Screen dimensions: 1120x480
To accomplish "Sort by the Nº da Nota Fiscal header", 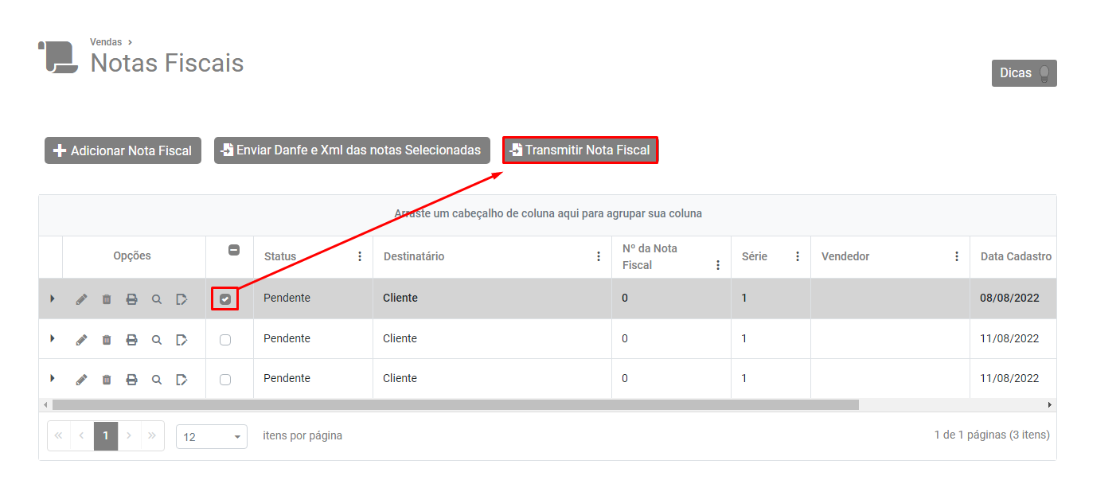I will 650,256.
